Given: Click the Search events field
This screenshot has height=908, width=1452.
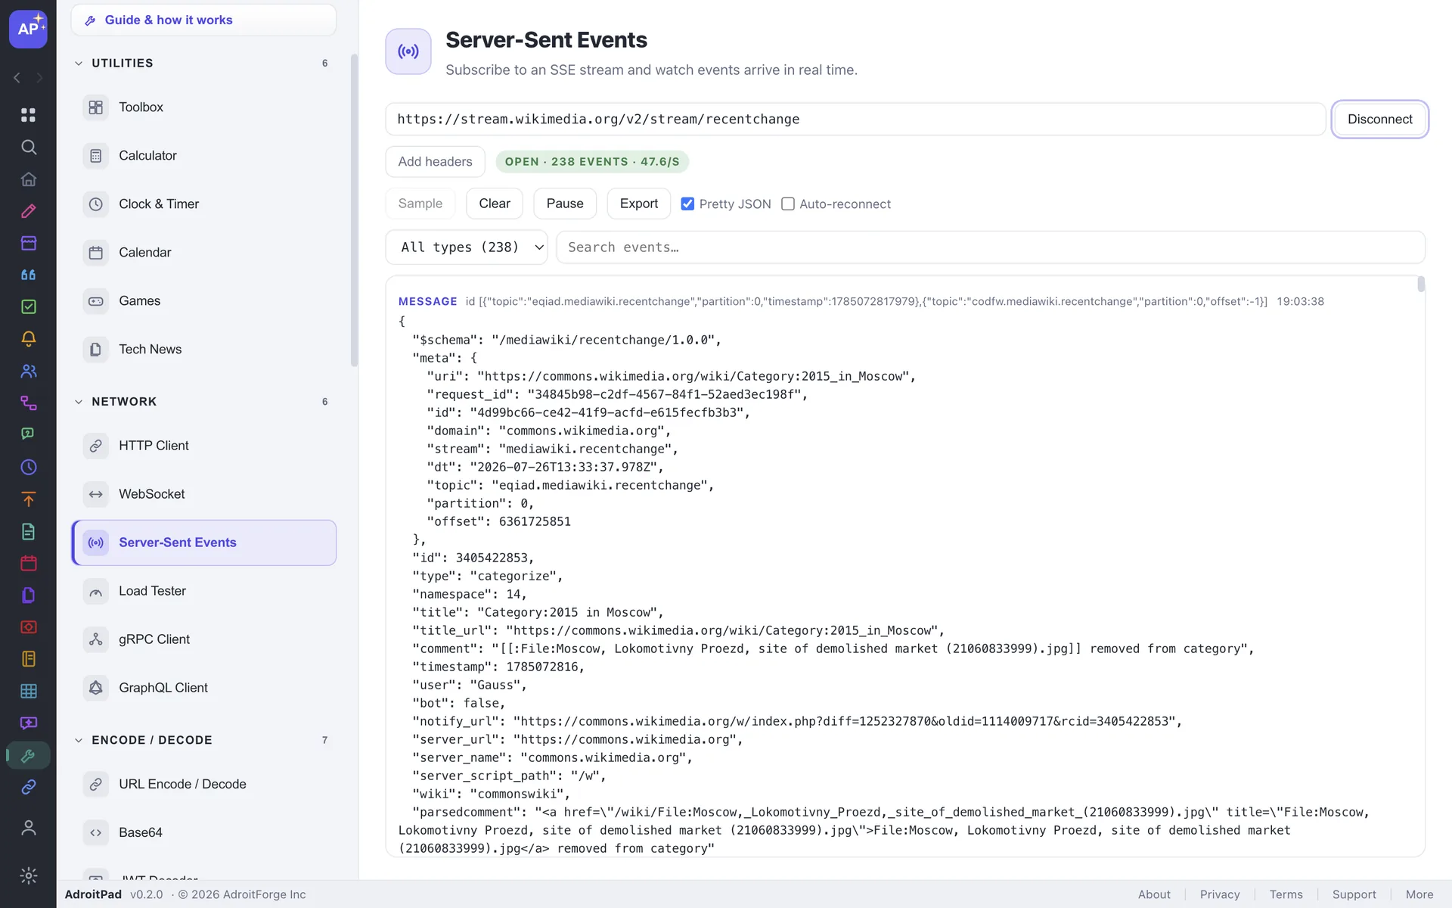Looking at the screenshot, I should [x=991, y=247].
